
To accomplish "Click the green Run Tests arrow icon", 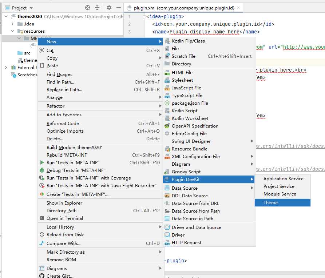I will pyautogui.click(x=42, y=162).
